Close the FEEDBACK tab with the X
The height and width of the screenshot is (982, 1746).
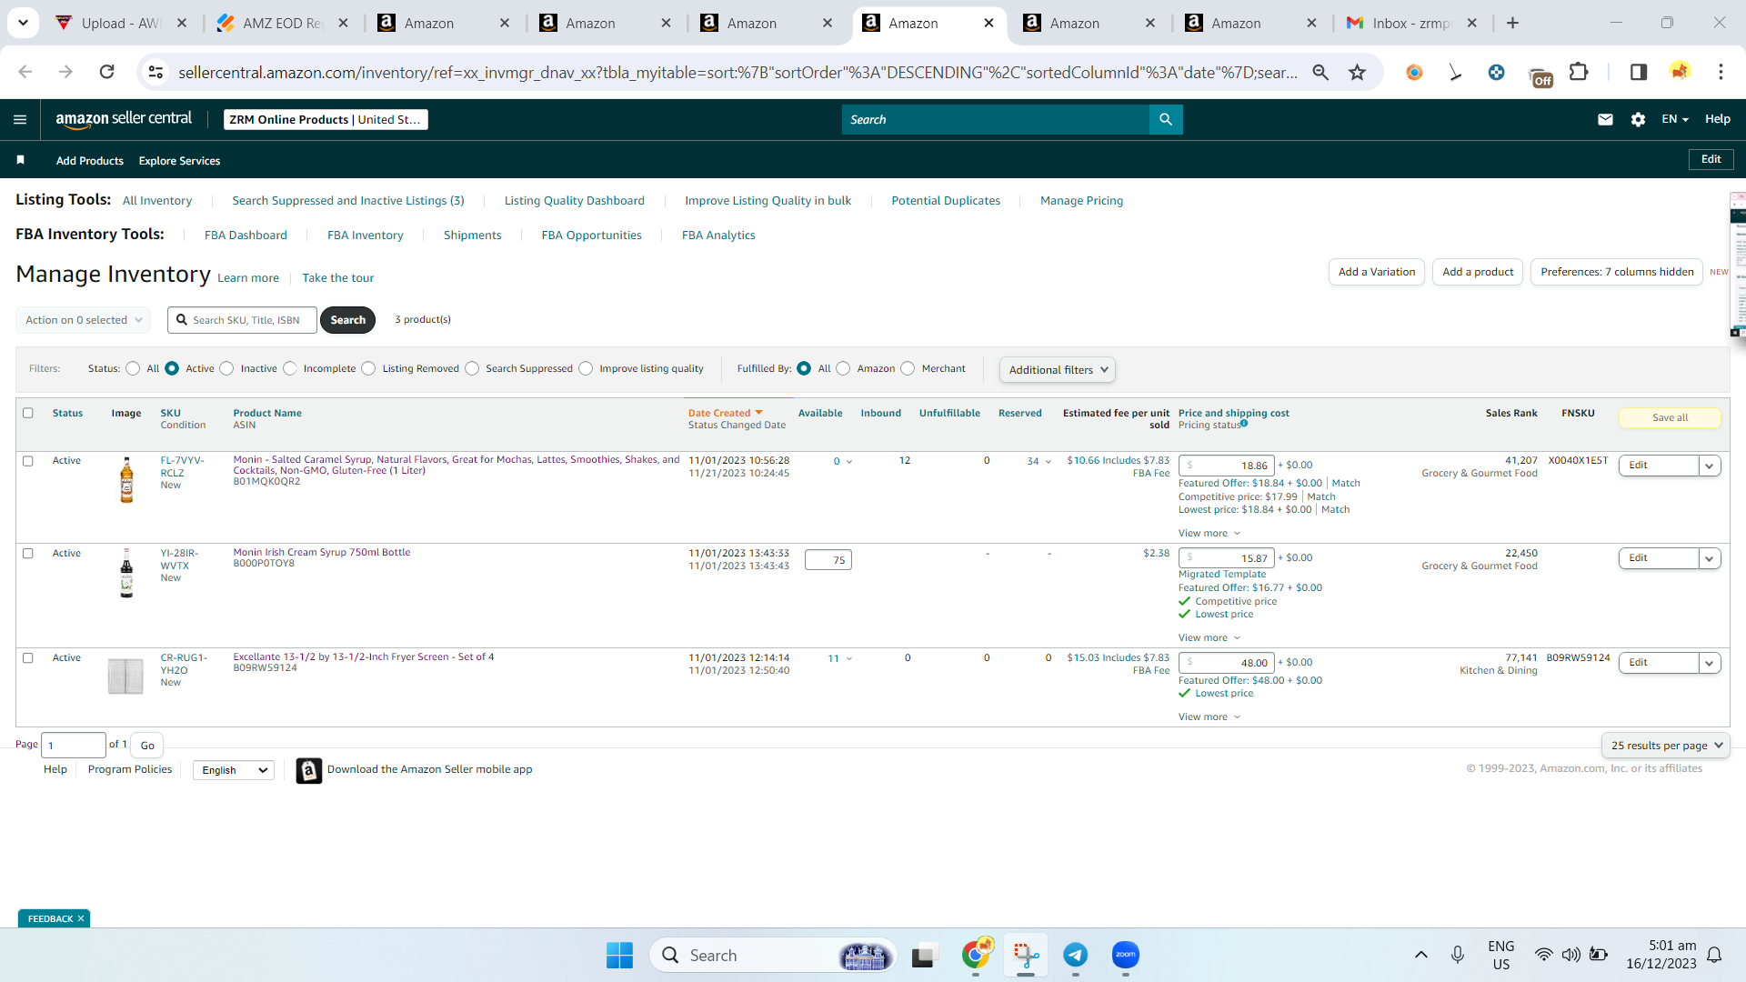click(x=81, y=918)
